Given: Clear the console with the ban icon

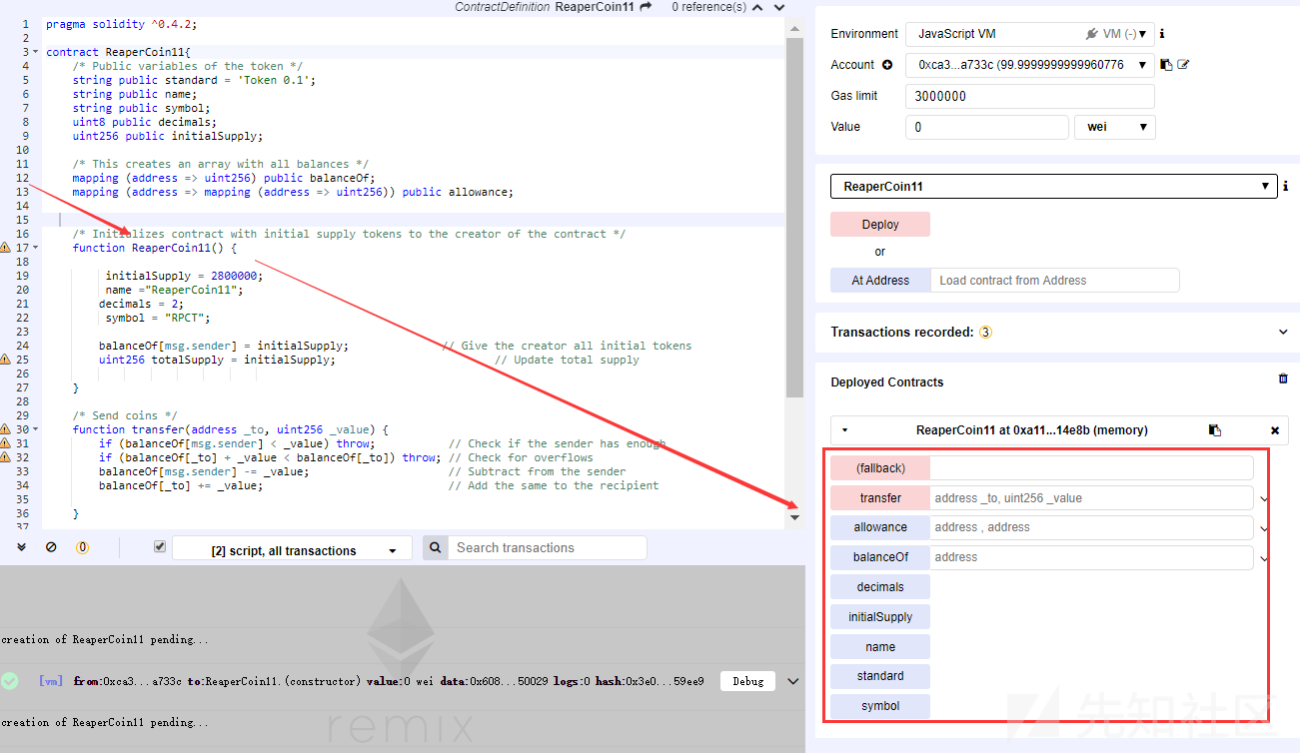Looking at the screenshot, I should point(51,547).
